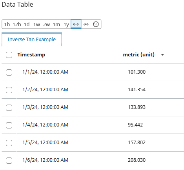Click the 1/6/24, 12:00:00 AM timestamp
The width and height of the screenshot is (184, 170).
tap(45, 160)
